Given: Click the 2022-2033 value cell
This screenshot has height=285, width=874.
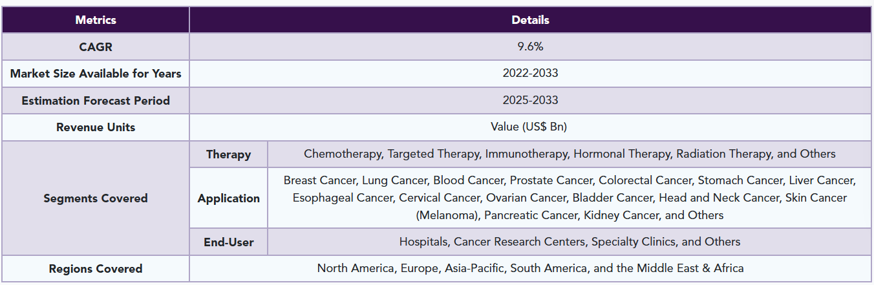Looking at the screenshot, I should (530, 74).
